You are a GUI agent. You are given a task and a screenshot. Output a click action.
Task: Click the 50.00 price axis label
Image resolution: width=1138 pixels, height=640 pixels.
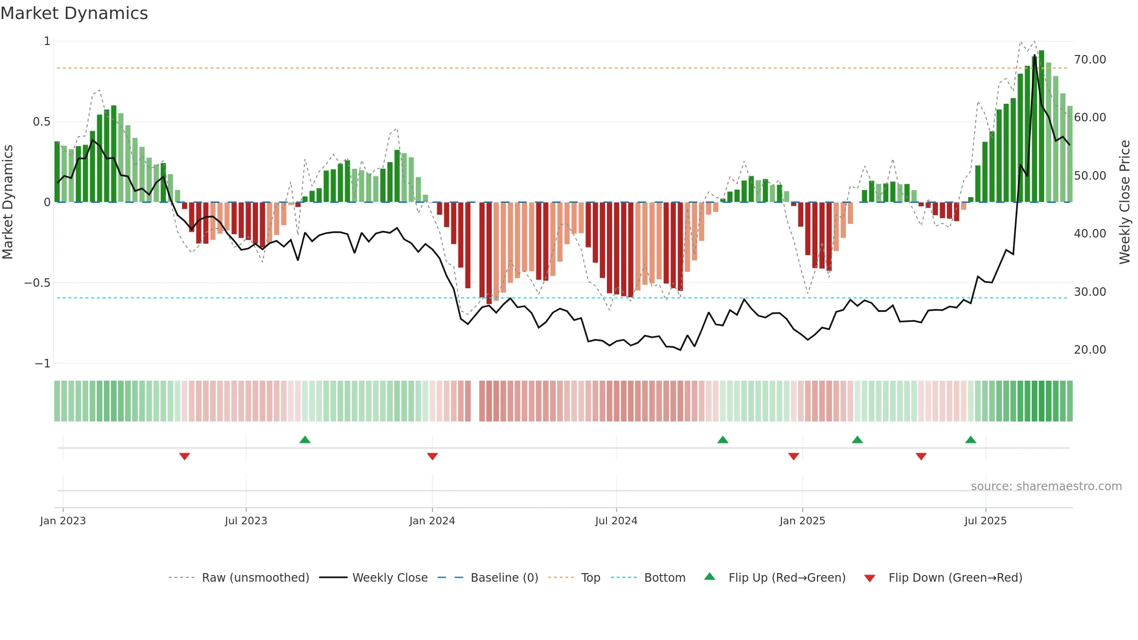[x=1090, y=175]
